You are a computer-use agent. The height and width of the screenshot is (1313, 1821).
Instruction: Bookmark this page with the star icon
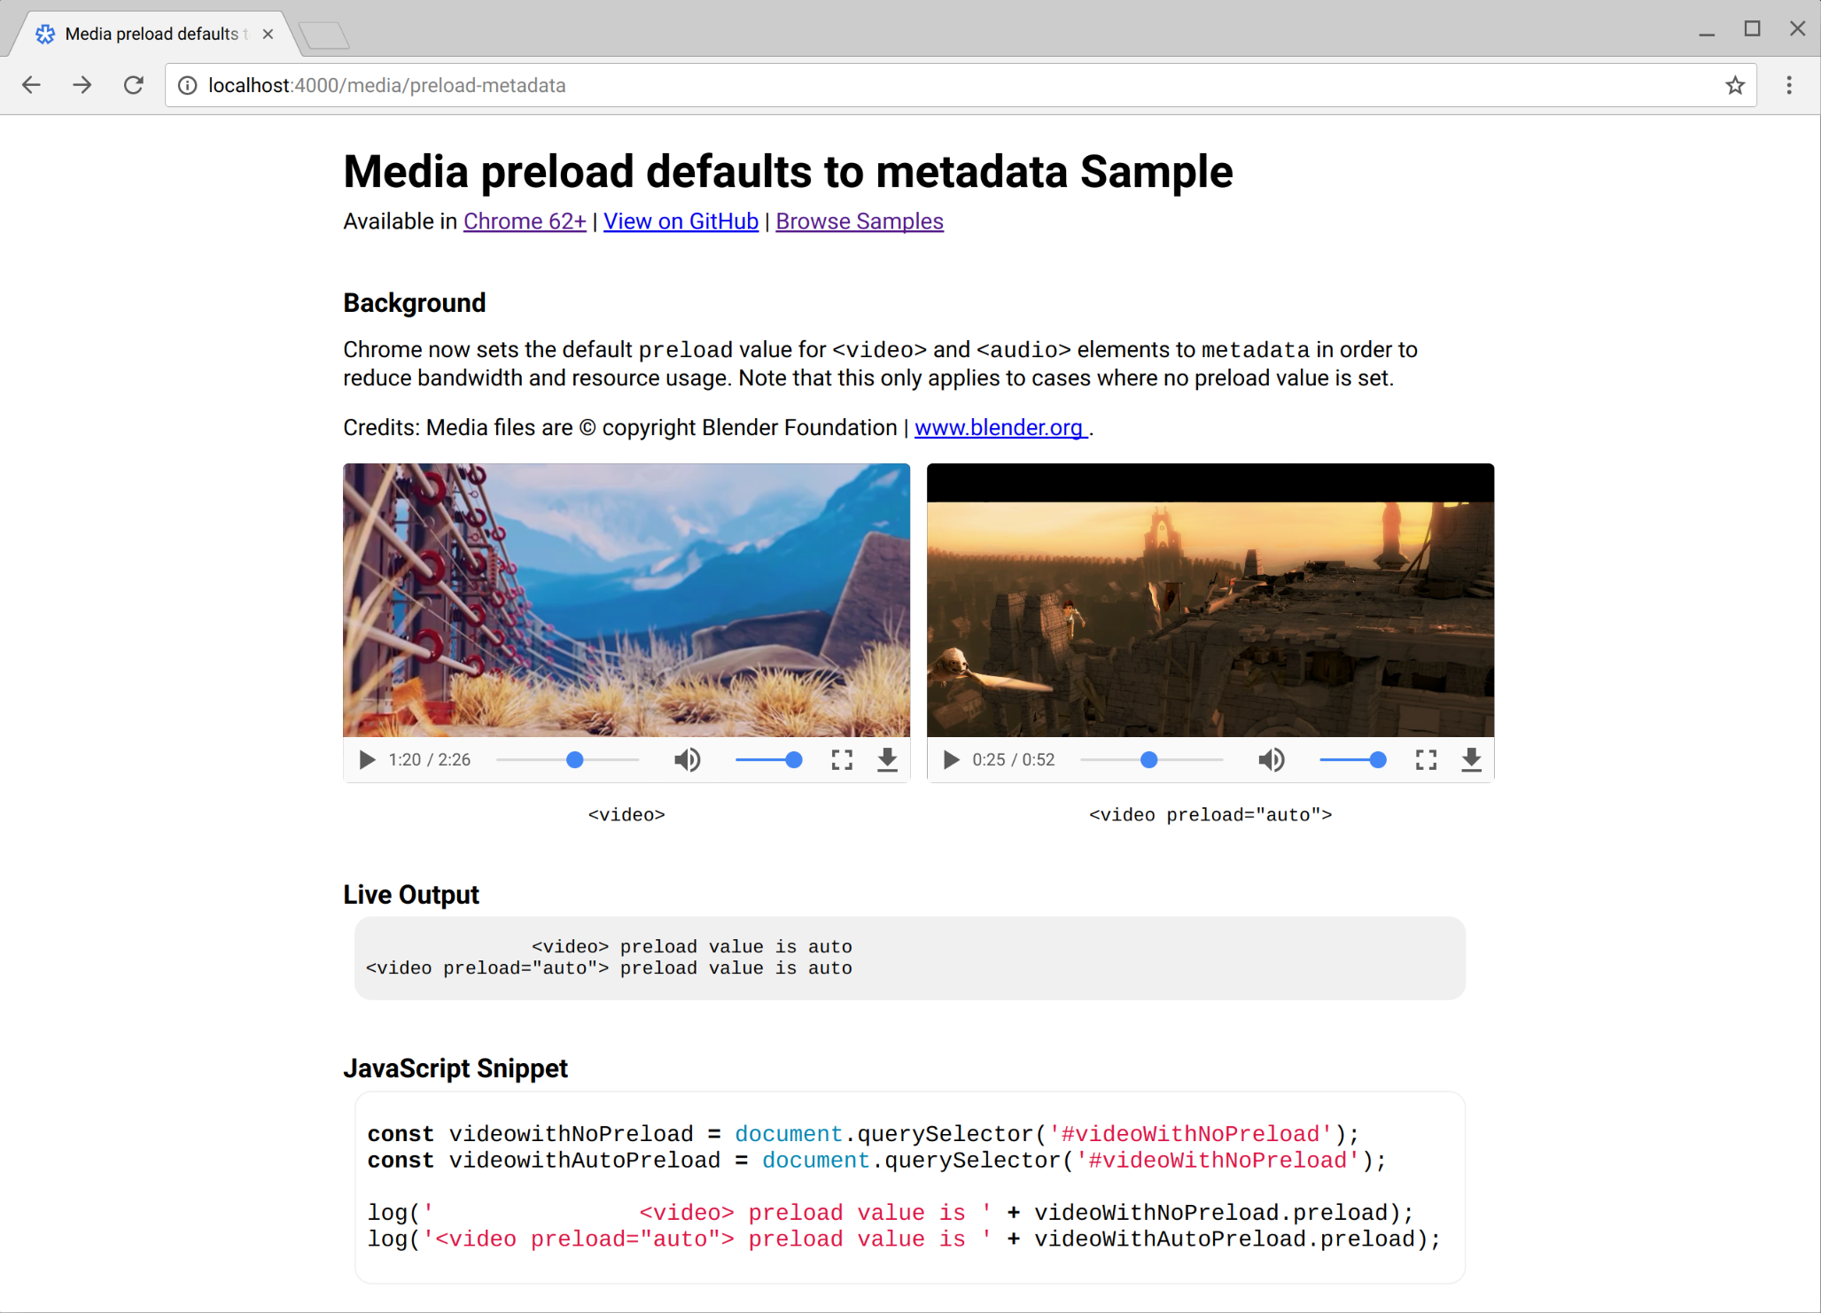[x=1735, y=85]
